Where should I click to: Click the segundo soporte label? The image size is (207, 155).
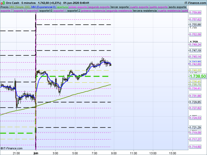(99, 7)
